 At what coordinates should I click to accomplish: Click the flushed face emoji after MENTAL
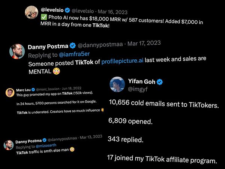(56, 71)
